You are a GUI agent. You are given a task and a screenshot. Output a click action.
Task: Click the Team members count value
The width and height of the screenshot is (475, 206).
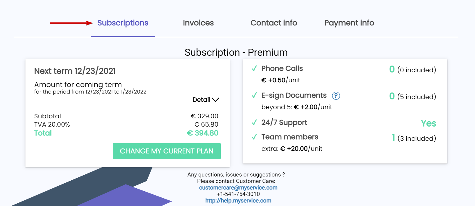pyautogui.click(x=393, y=138)
